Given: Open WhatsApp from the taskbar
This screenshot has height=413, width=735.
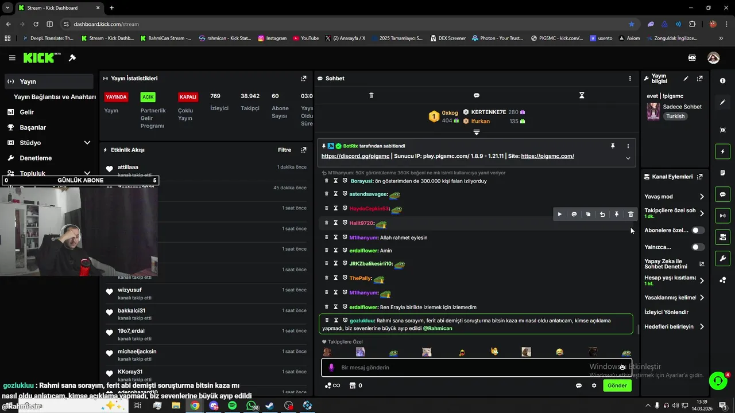Looking at the screenshot, I should (x=251, y=406).
